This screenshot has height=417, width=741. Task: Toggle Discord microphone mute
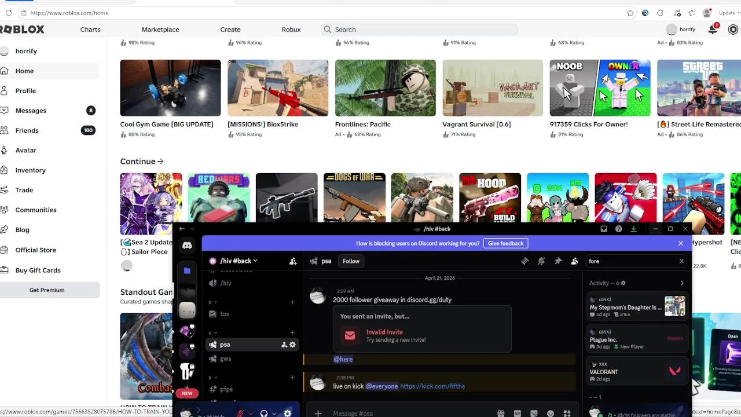pyautogui.click(x=241, y=414)
